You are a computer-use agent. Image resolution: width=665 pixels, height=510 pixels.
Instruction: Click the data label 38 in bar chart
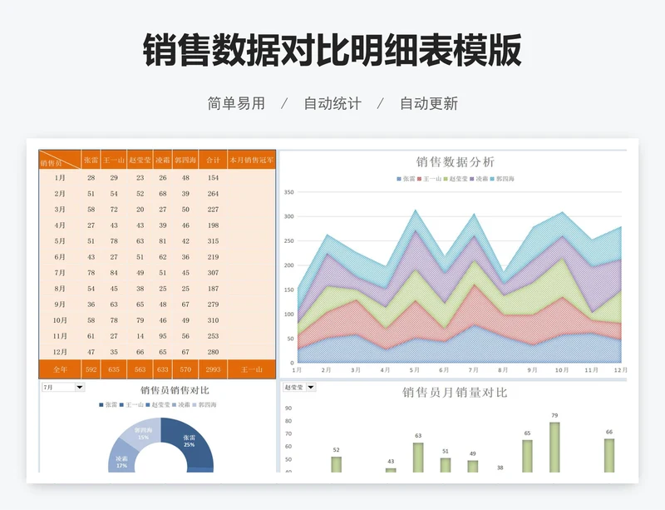500,468
